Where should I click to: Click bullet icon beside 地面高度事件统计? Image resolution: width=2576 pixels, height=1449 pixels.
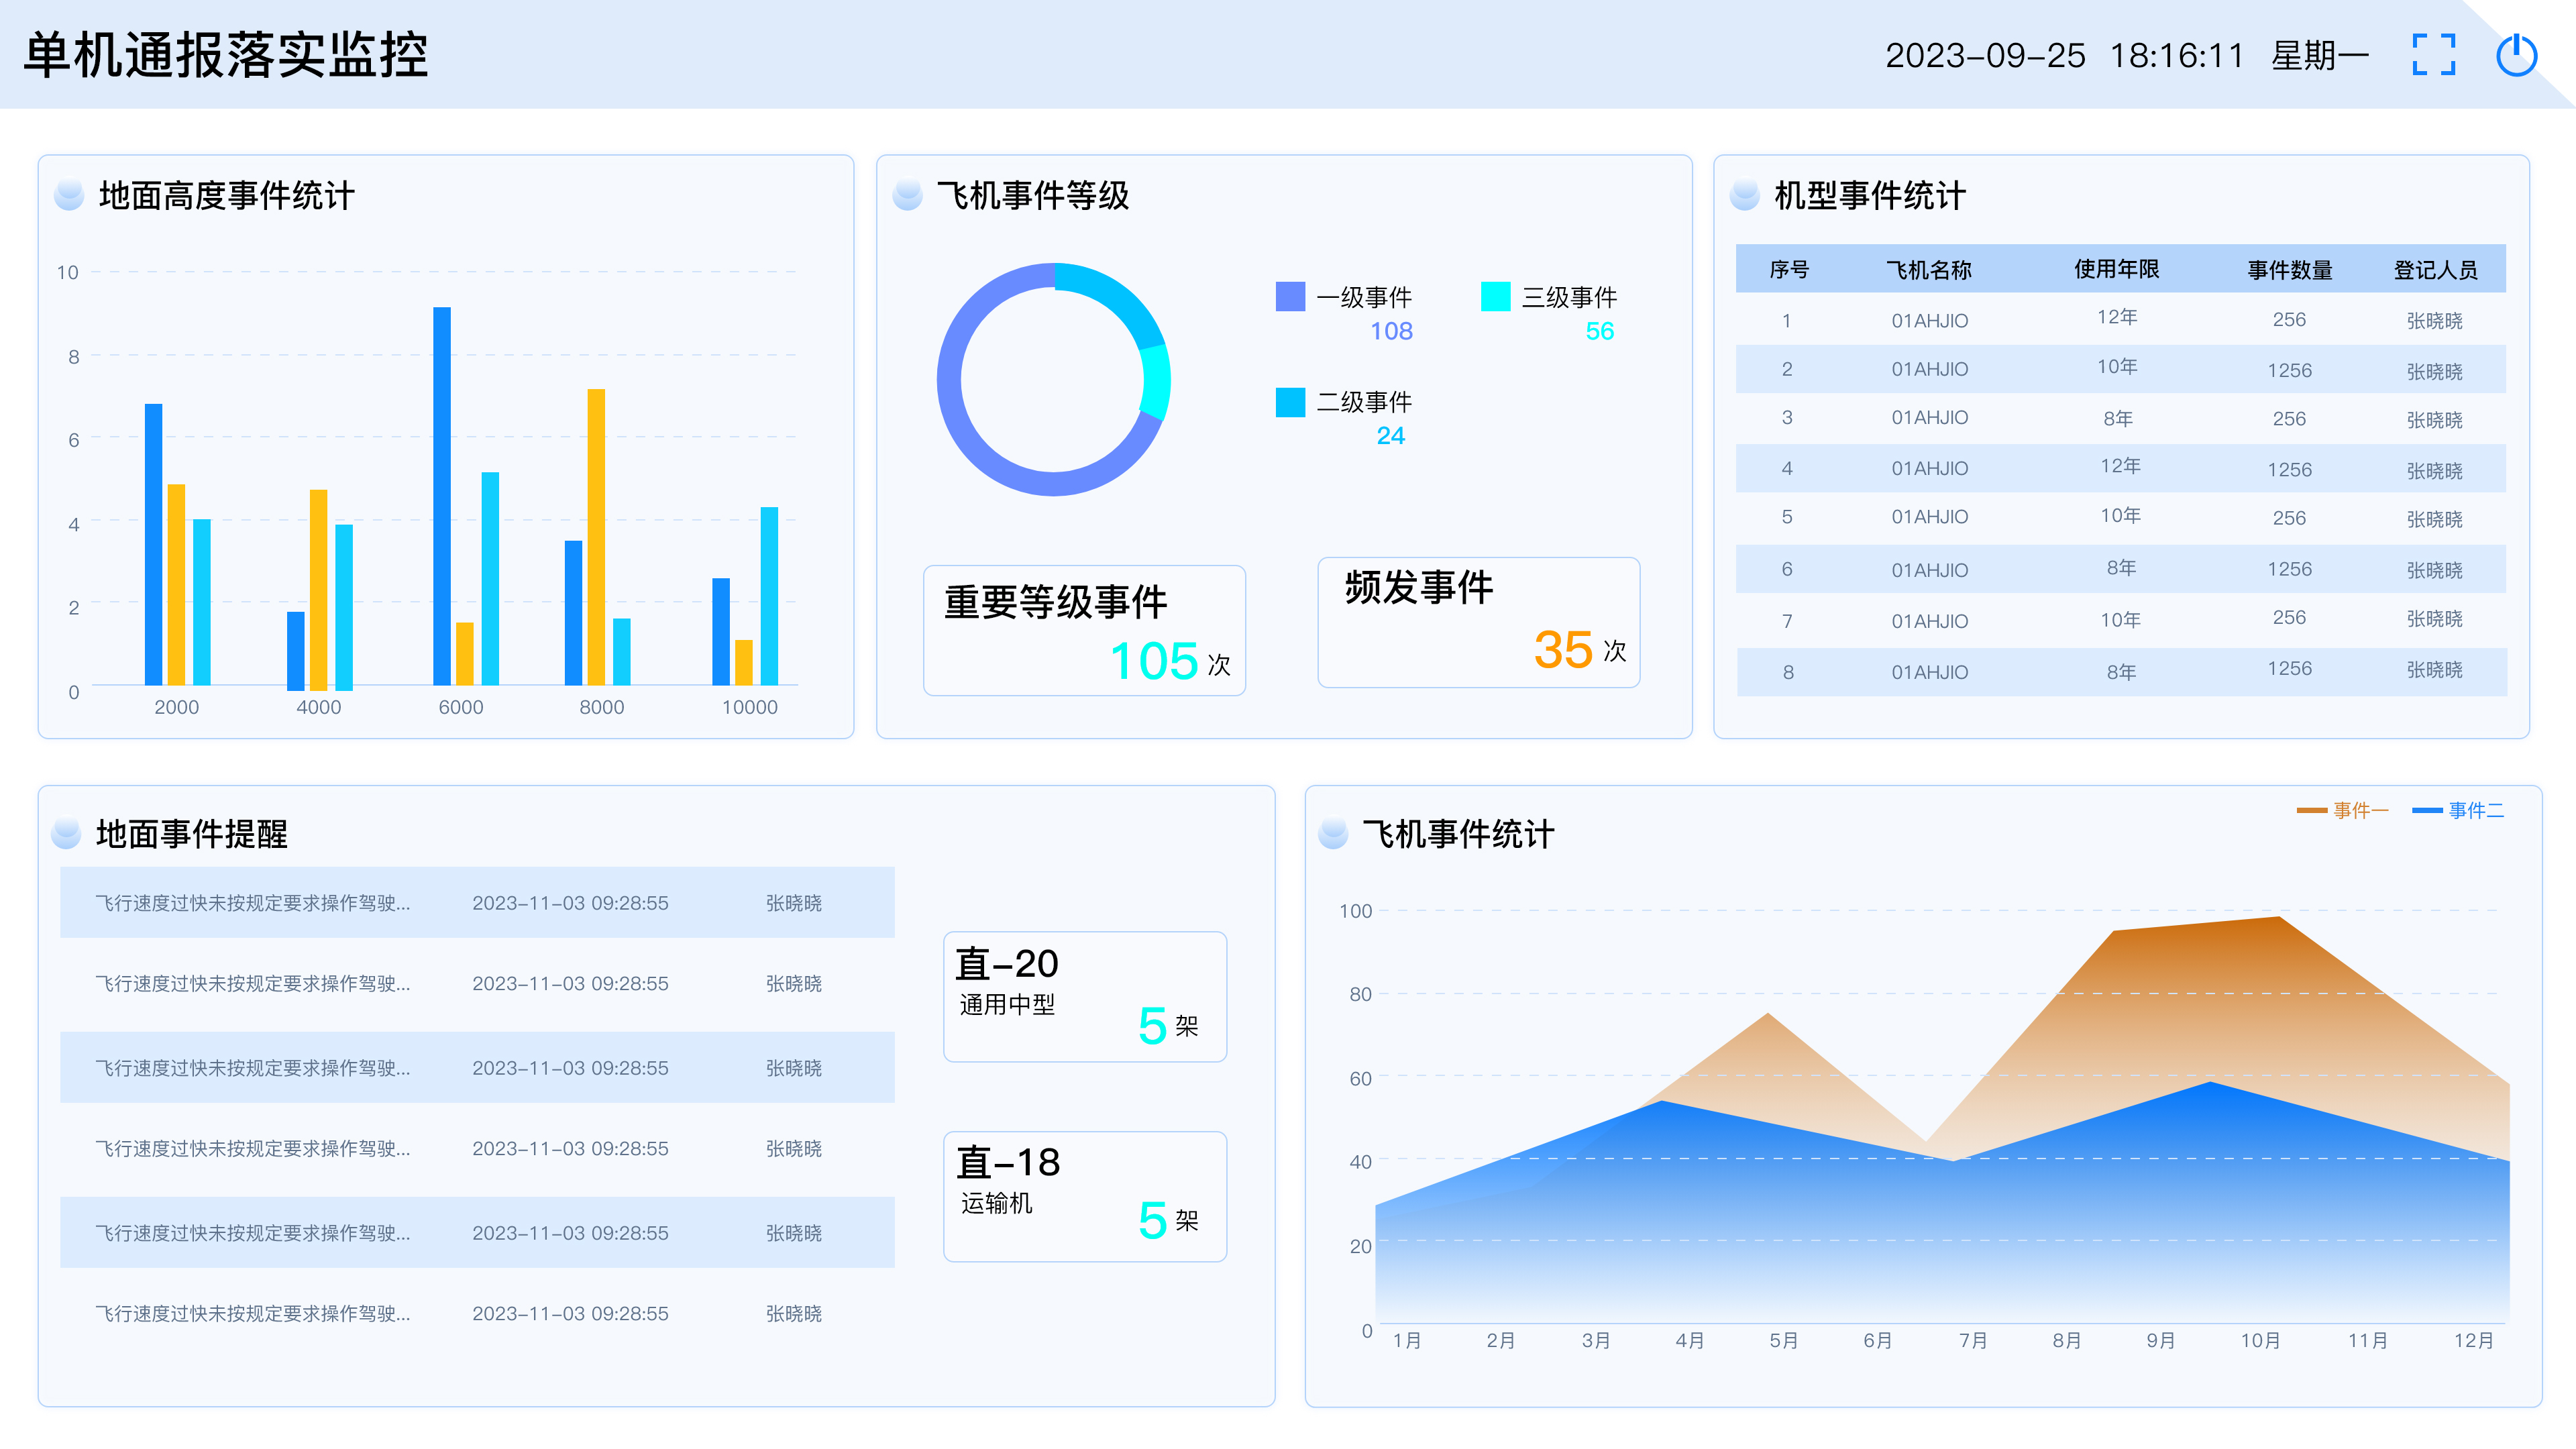(x=69, y=195)
